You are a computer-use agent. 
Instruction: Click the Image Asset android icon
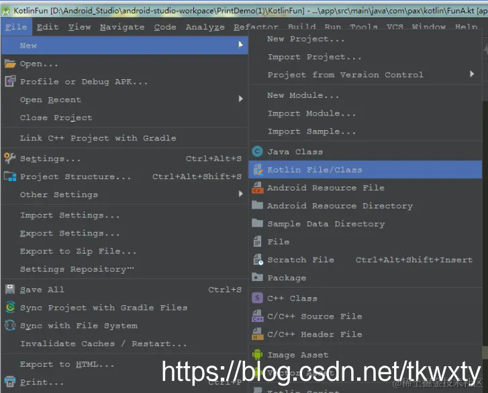(x=257, y=355)
